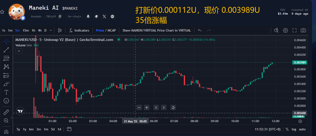Set date range to 5d
The height and width of the screenshot is (136, 316).
point(53,129)
